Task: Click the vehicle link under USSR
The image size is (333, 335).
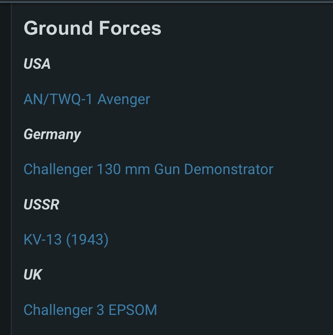Action: tap(66, 240)
